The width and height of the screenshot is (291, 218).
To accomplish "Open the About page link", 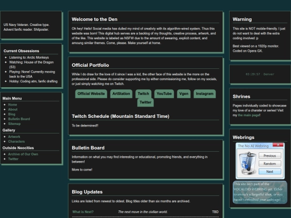I will tap(13, 110).
